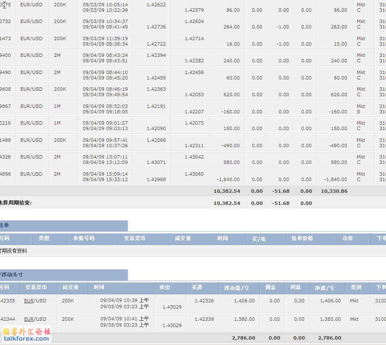
Task: Click 类型 column header in pending orders table
Action: pos(44,238)
